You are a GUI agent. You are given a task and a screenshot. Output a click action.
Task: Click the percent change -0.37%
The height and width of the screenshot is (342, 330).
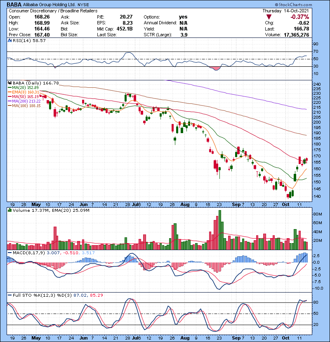[299, 17]
